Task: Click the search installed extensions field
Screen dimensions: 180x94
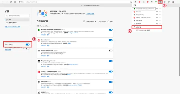Action: pyautogui.click(x=17, y=16)
